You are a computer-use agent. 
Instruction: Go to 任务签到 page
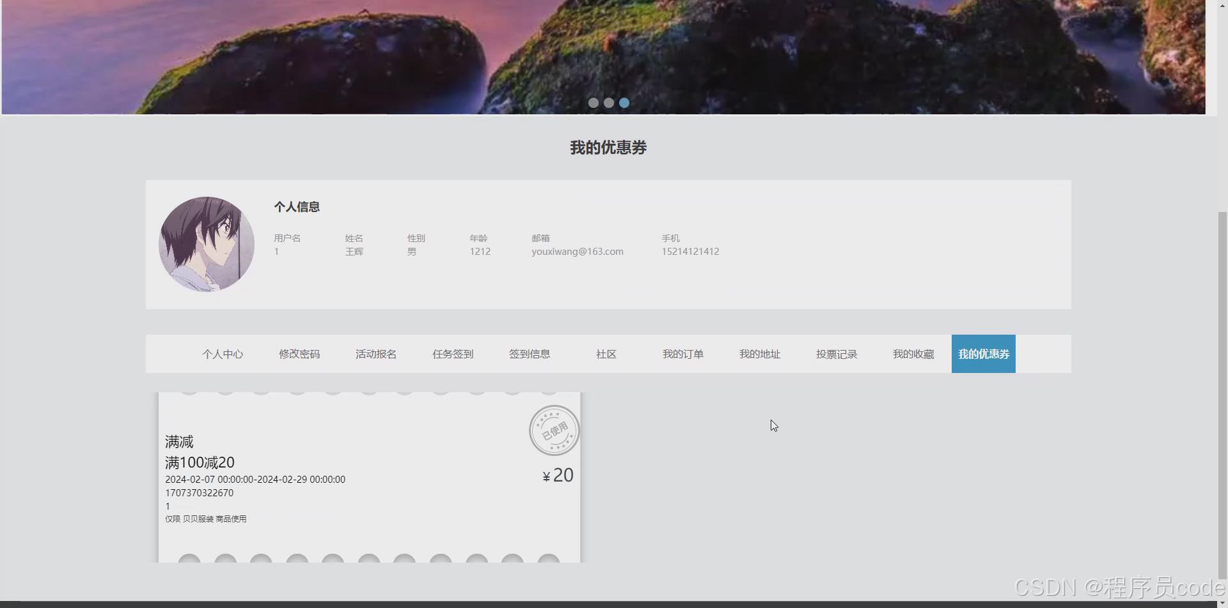[x=452, y=354]
